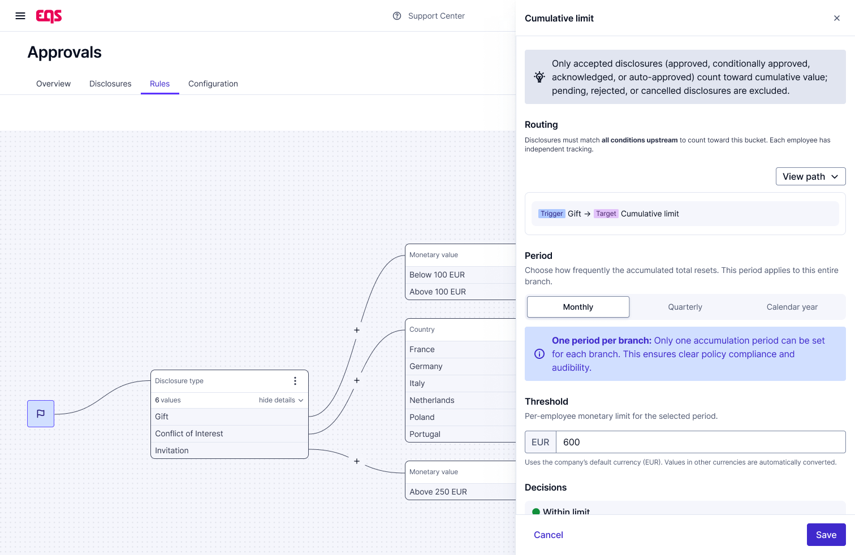This screenshot has width=855, height=555.
Task: Click the lightbulb tip icon
Action: coord(539,77)
